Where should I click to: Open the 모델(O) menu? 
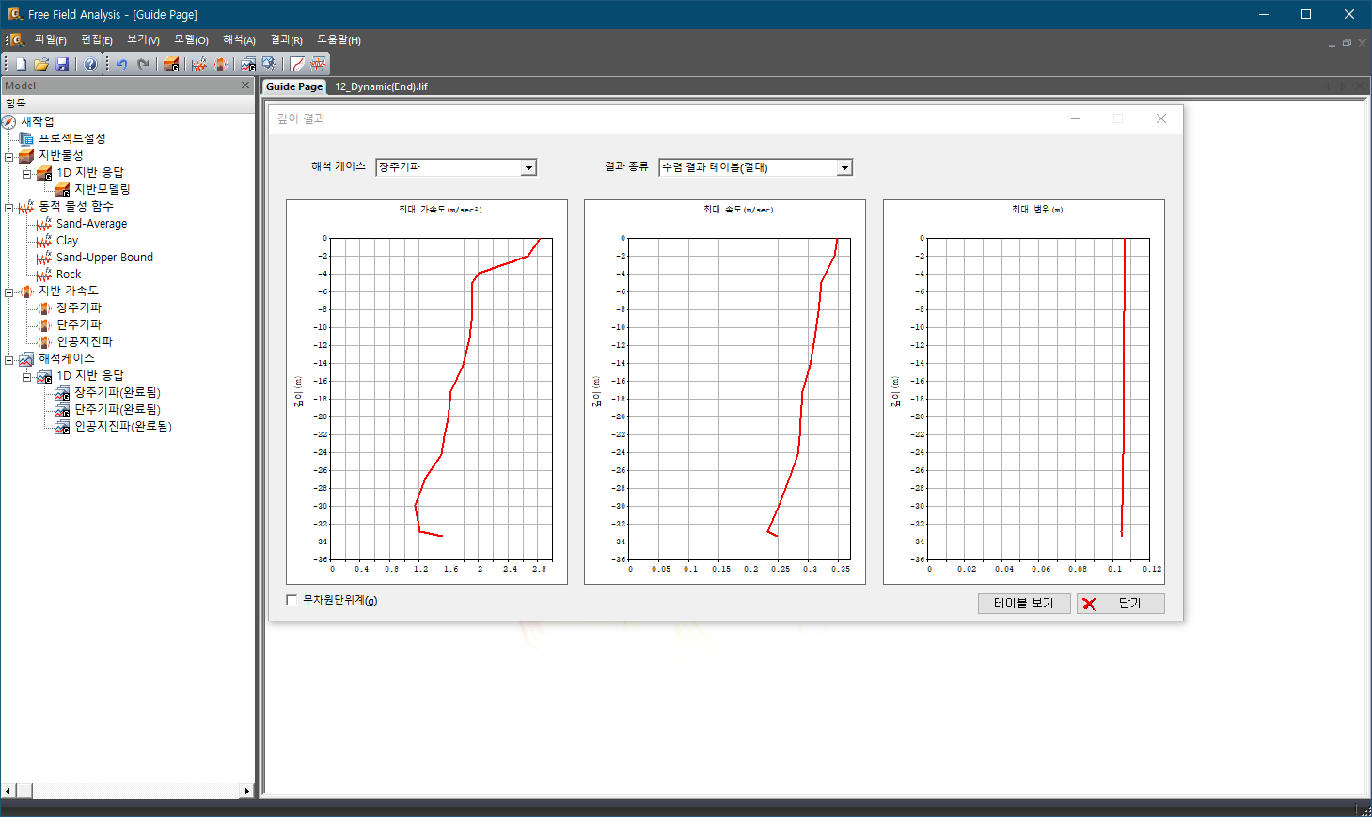(191, 39)
